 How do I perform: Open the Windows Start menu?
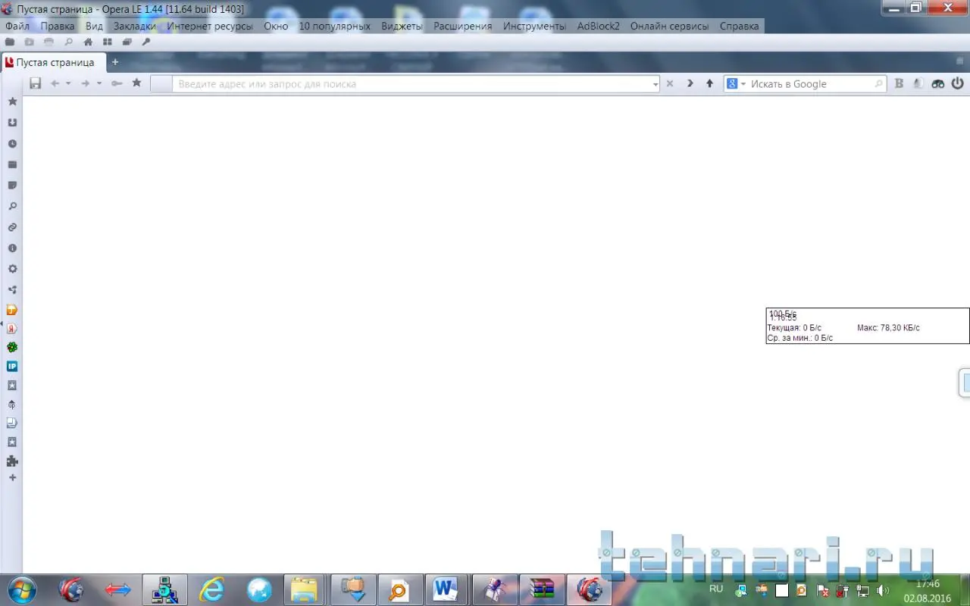click(x=20, y=589)
